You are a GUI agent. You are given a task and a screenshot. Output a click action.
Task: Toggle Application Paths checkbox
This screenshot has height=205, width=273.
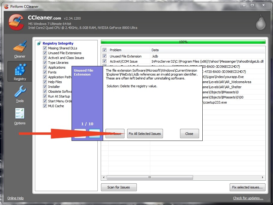point(45,77)
